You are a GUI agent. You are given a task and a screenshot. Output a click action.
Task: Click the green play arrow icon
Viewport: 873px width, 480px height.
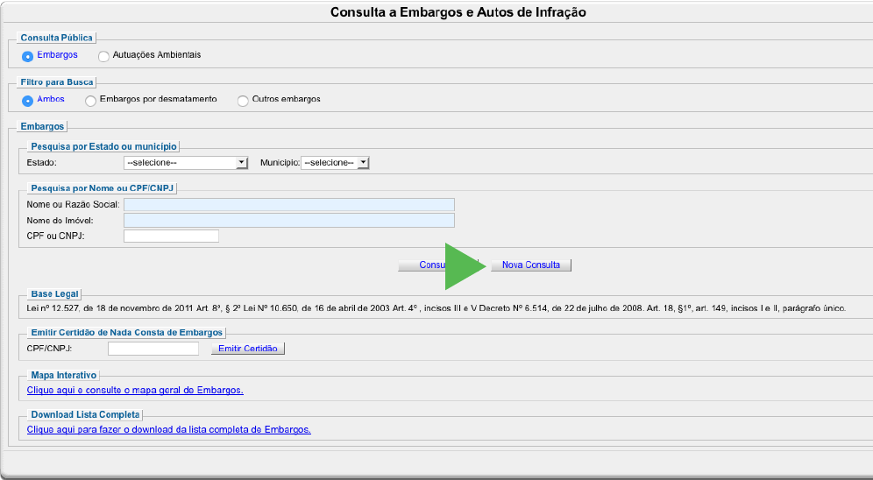(465, 266)
